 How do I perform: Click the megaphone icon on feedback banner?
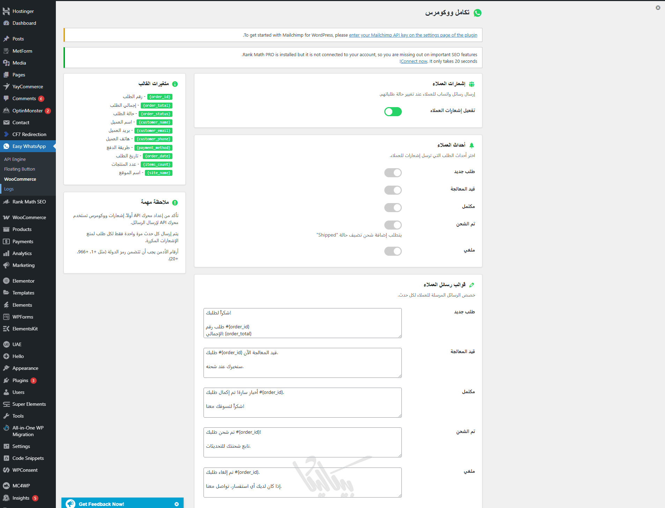pos(71,504)
